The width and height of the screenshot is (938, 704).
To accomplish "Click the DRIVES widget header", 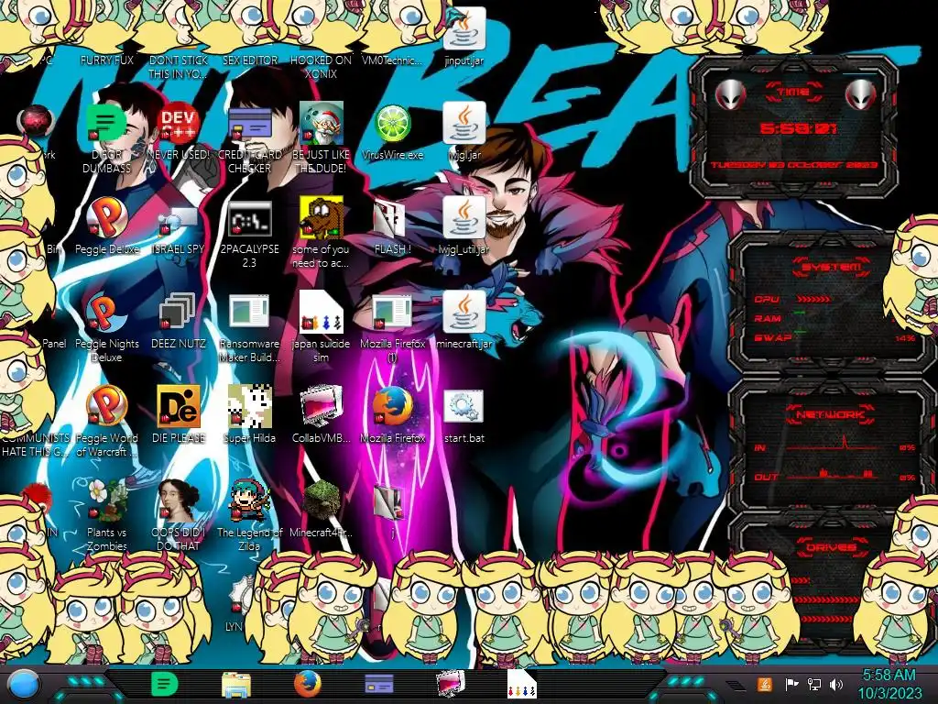I will point(830,546).
